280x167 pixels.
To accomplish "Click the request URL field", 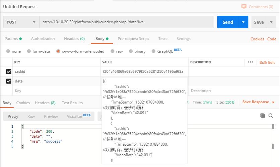I will pos(127,22).
